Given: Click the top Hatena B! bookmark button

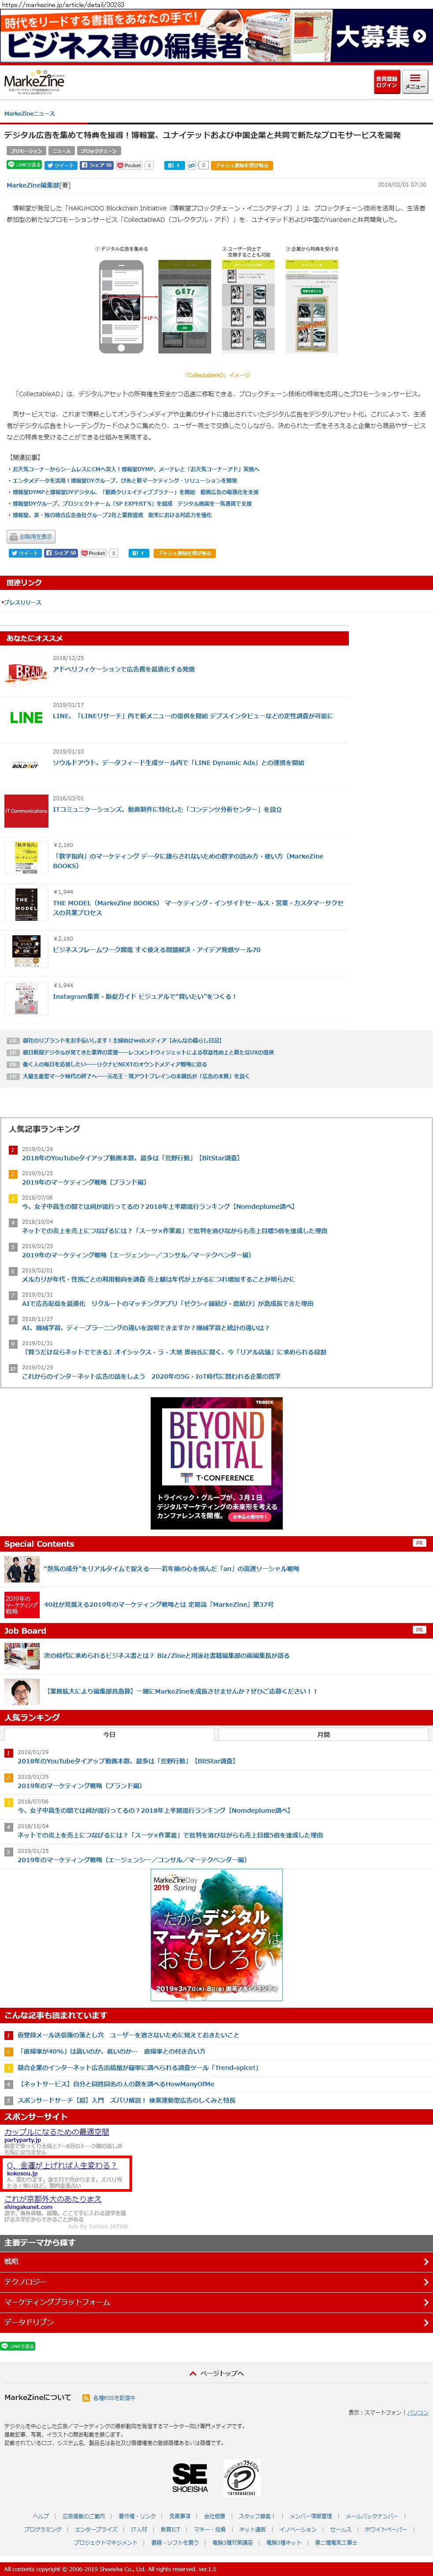Looking at the screenshot, I should (x=174, y=165).
